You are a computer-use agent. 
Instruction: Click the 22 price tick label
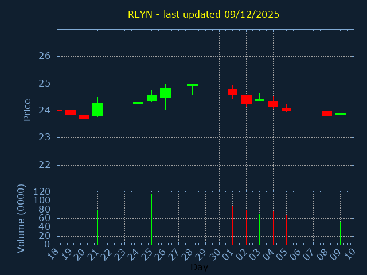[x=45, y=165]
